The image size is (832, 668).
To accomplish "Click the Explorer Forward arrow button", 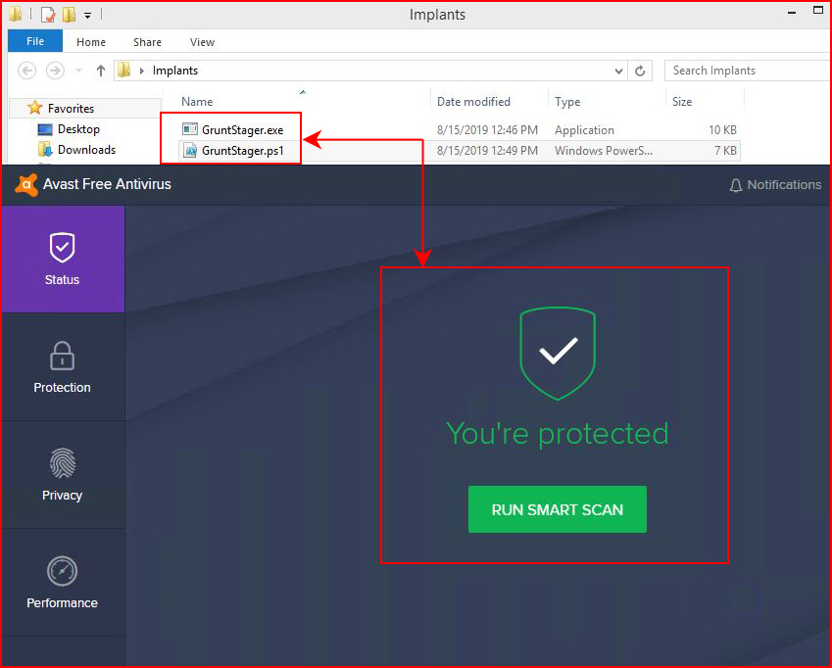I will [x=55, y=71].
